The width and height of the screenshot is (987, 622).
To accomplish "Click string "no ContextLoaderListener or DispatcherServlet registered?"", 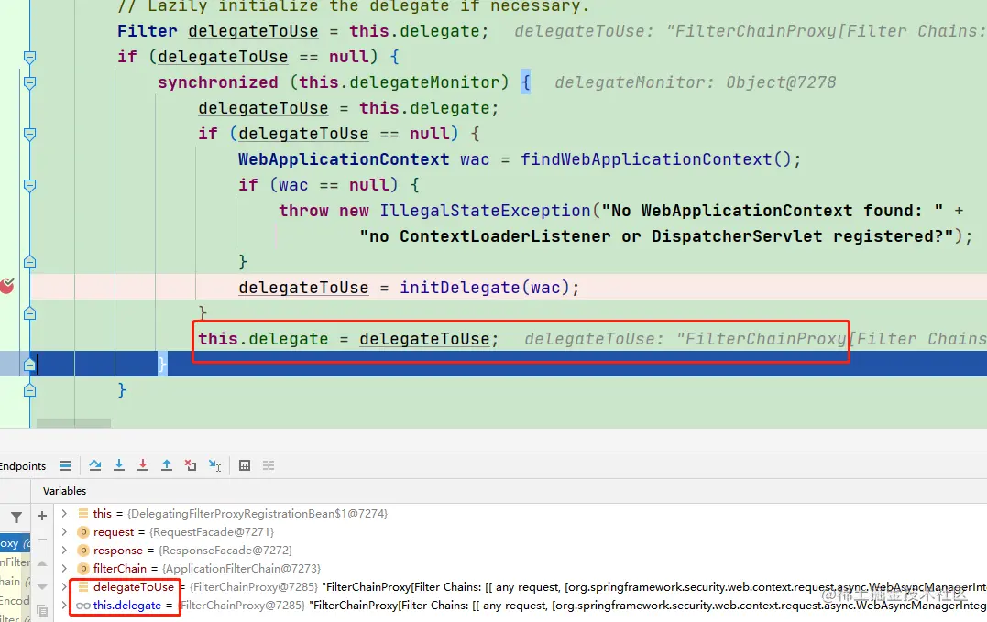I will tap(656, 236).
